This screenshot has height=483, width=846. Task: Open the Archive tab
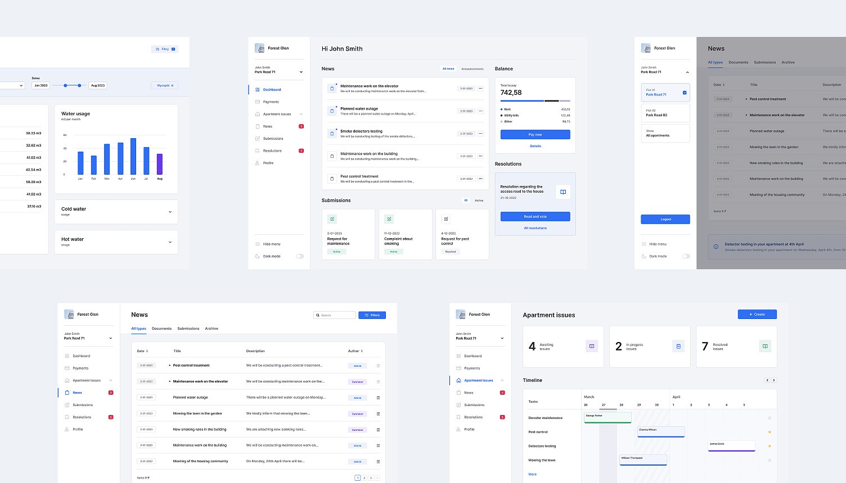pos(211,329)
